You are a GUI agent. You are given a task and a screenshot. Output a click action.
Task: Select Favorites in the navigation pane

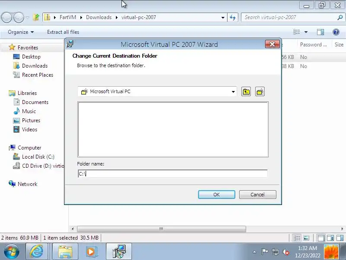coord(28,48)
